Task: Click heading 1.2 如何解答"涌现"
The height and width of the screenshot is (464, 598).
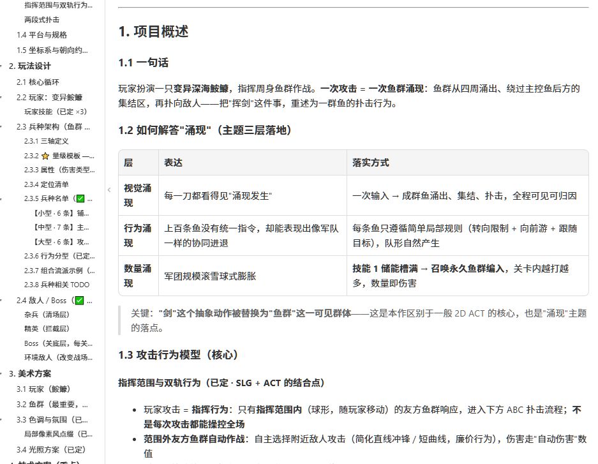Action: click(x=205, y=130)
